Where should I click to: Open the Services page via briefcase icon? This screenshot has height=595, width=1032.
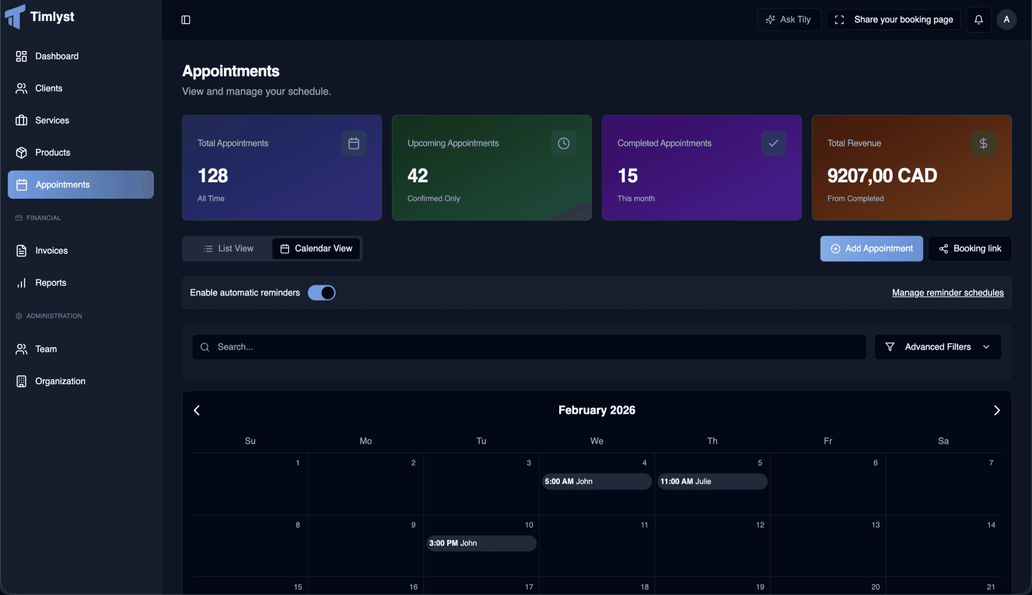pos(21,120)
